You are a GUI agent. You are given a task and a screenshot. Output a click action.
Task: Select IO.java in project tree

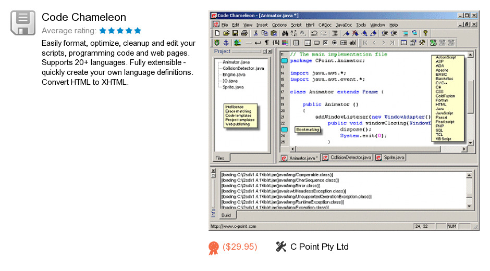(x=230, y=81)
